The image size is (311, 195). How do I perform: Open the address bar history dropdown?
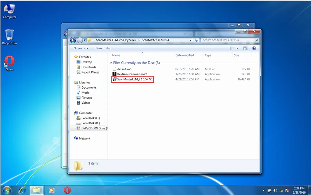point(191,40)
